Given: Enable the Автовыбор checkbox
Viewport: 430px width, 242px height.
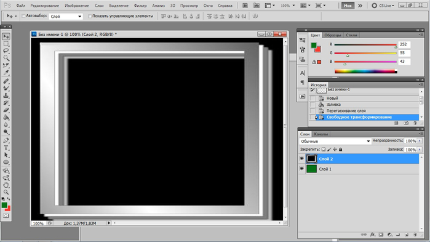Looking at the screenshot, I should [23, 16].
